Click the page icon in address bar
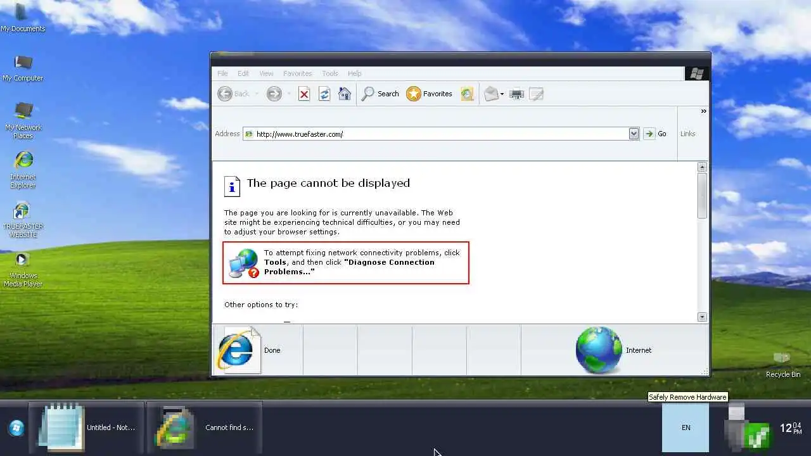Screen dimensions: 811x456 (x=249, y=134)
